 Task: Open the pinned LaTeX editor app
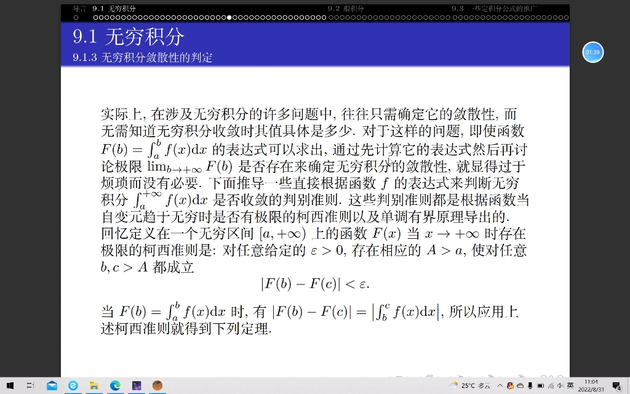(135, 385)
